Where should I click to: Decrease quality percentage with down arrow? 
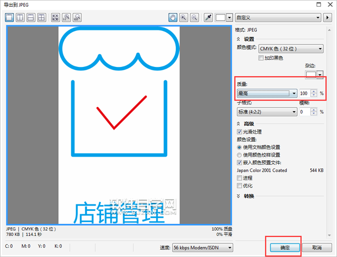pyautogui.click(x=314, y=95)
